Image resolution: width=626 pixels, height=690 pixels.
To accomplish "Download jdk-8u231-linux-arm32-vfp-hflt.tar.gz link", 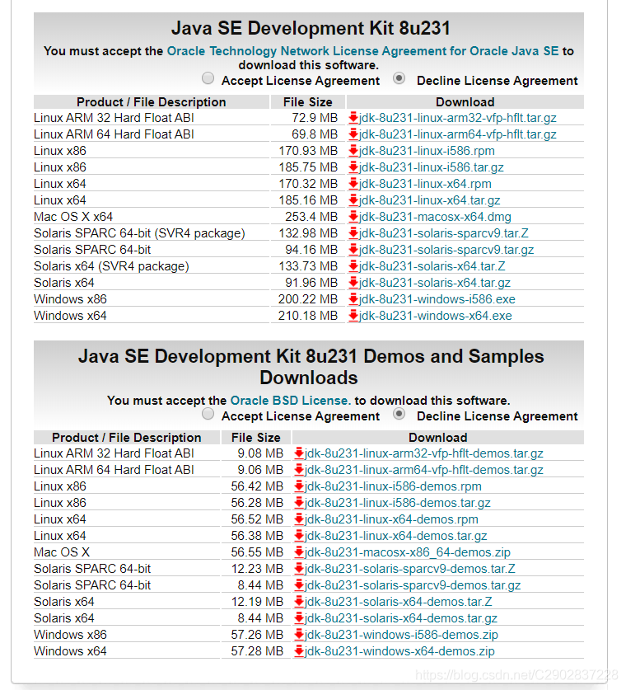I will tap(458, 118).
